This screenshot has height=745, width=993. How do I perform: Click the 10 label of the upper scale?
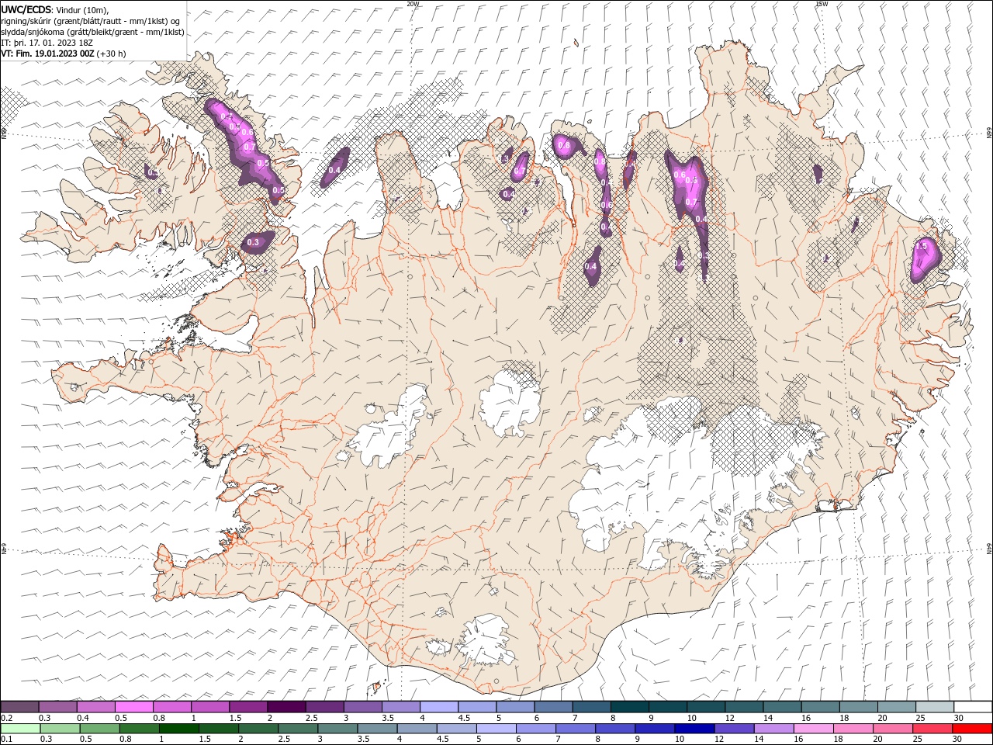pos(690,718)
